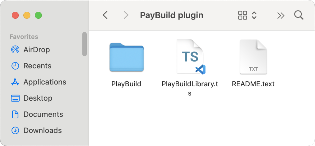
Task: Expand the toolbar overflow double-chevron
Action: point(281,15)
